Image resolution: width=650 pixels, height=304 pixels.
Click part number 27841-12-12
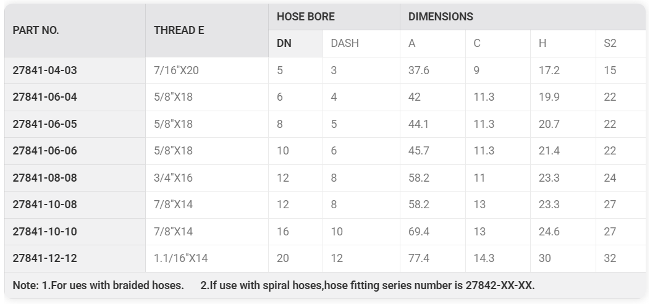click(x=44, y=258)
